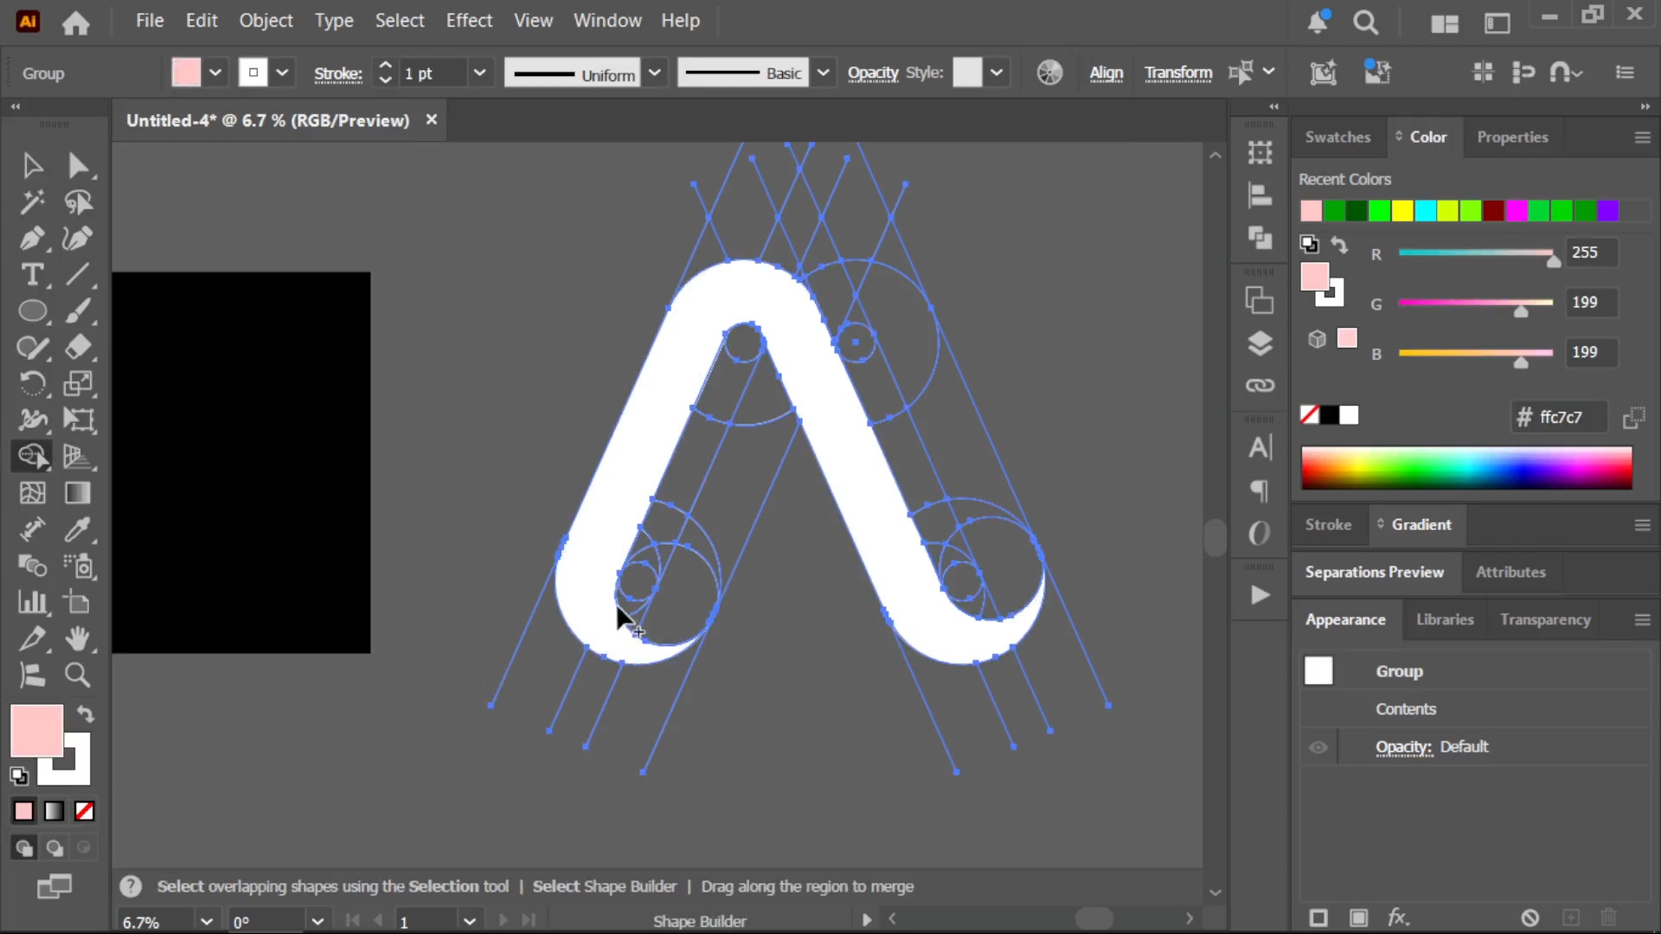Select the Type tool
1661x934 pixels.
point(32,275)
